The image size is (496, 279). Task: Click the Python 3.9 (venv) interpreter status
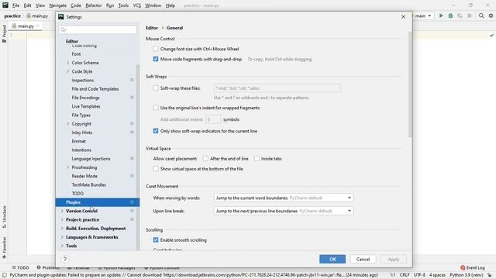pyautogui.click(x=466, y=275)
